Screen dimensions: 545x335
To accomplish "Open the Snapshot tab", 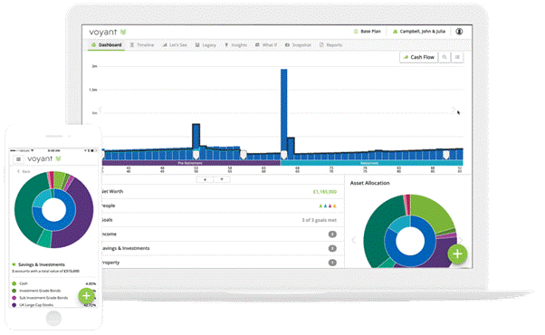I will pos(298,45).
